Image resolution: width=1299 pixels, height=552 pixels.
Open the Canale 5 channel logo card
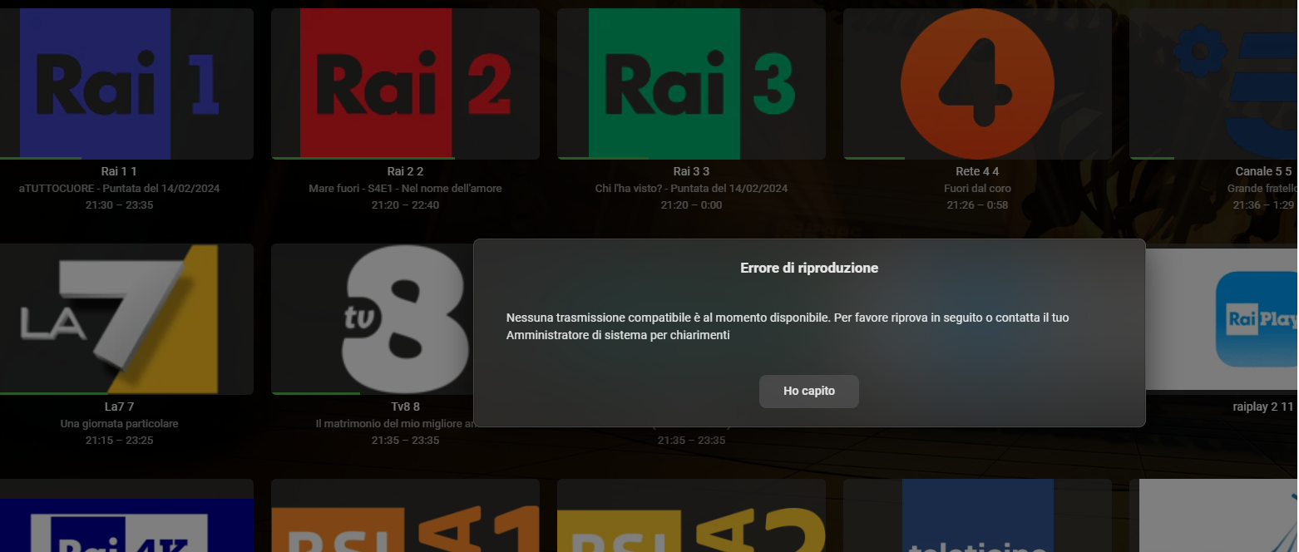(1214, 84)
